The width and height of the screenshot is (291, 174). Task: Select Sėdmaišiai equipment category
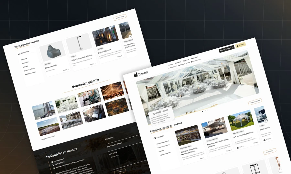click(x=25, y=63)
